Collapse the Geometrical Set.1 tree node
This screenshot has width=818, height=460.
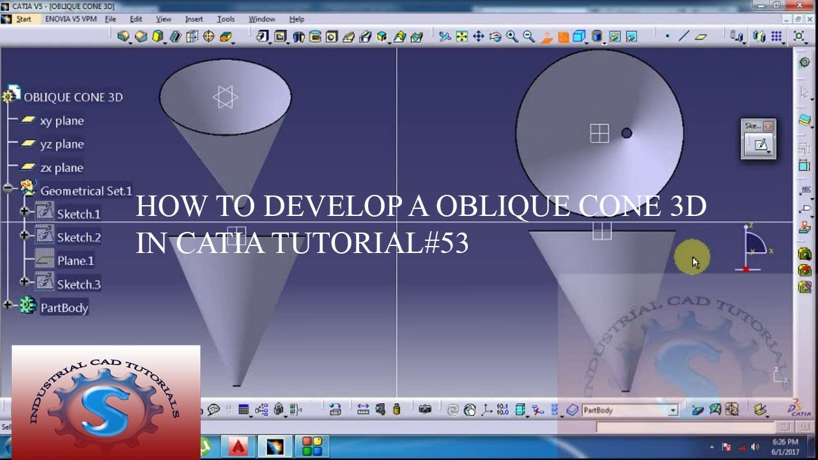pos(8,188)
